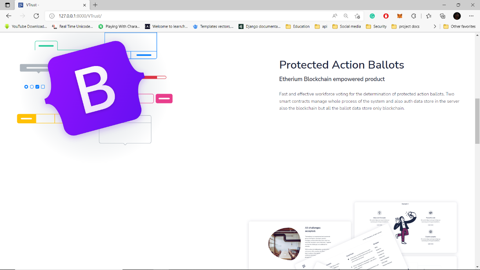Open Welcome to learn.fr bookmark
The width and height of the screenshot is (480, 270).
(x=166, y=26)
